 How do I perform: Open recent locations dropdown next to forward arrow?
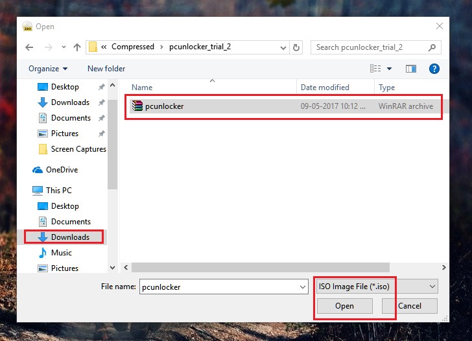pyautogui.click(x=64, y=47)
